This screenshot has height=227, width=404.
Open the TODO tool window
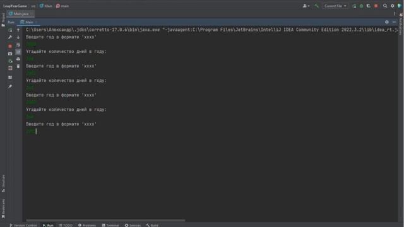point(66,225)
